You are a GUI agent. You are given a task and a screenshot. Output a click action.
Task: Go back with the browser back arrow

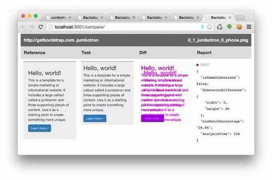pyautogui.click(x=23, y=27)
